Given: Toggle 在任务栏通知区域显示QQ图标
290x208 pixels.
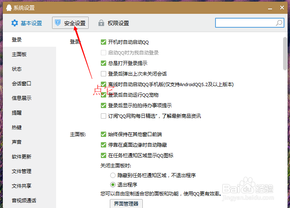Looking at the screenshot, I should [103, 155].
